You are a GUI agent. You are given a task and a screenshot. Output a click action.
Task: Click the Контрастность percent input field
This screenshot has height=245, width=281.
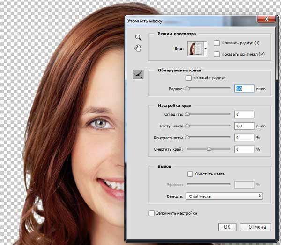pos(244,138)
